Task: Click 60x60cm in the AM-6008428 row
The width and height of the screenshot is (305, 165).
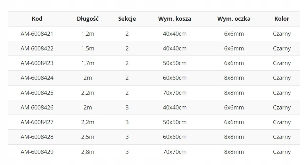Action: pyautogui.click(x=175, y=137)
